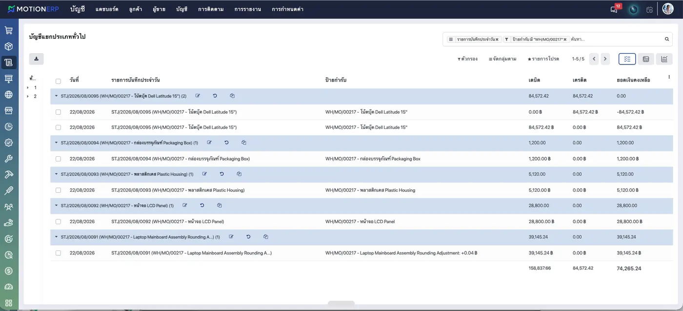Open the จัดกลุ่มตาม group-by dropdown
The image size is (683, 311).
502,59
